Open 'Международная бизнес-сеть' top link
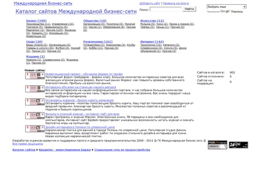Screen dimensions: 261x196 43,3
